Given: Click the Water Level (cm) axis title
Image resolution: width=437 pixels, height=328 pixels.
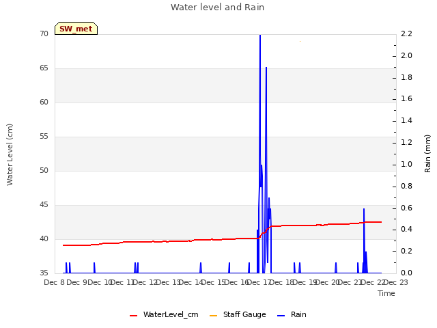Looking at the screenshot, I should [10, 154].
